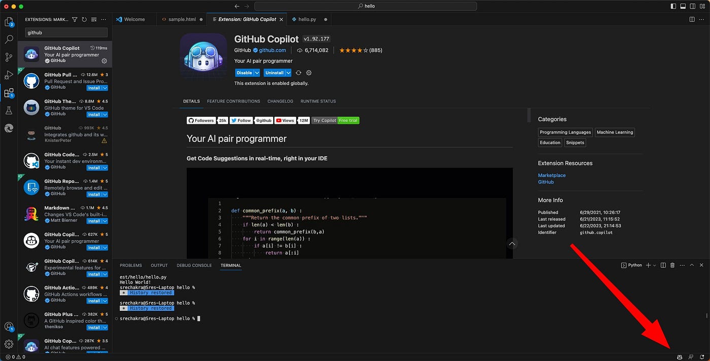This screenshot has height=361, width=710.
Task: Open the Explorer view in activity bar
Action: pyautogui.click(x=9, y=22)
